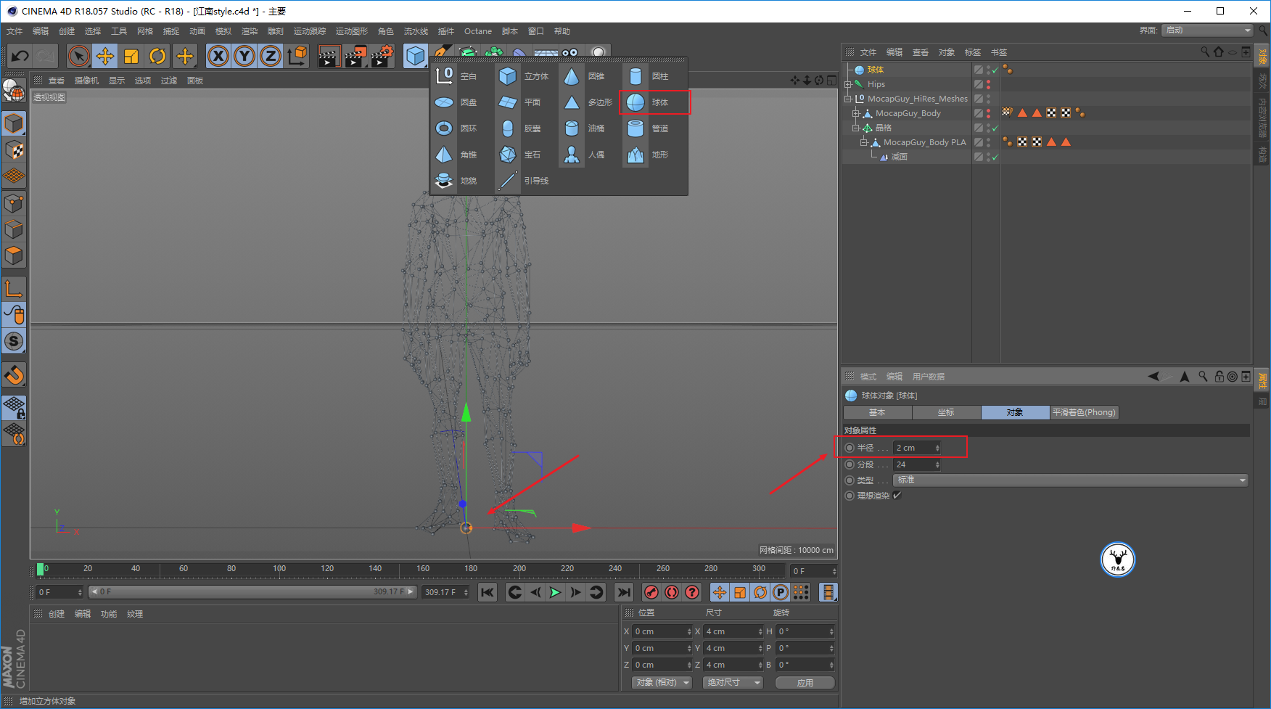Click the coordinate system cube icon
The height and width of the screenshot is (709, 1271).
[x=297, y=56]
